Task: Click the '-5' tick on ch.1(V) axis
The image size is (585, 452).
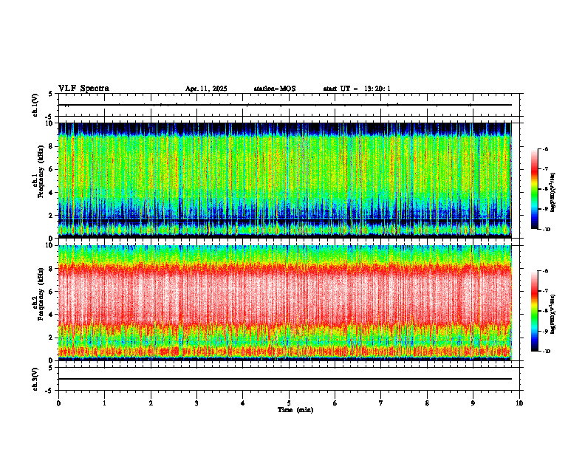Action: coord(49,117)
